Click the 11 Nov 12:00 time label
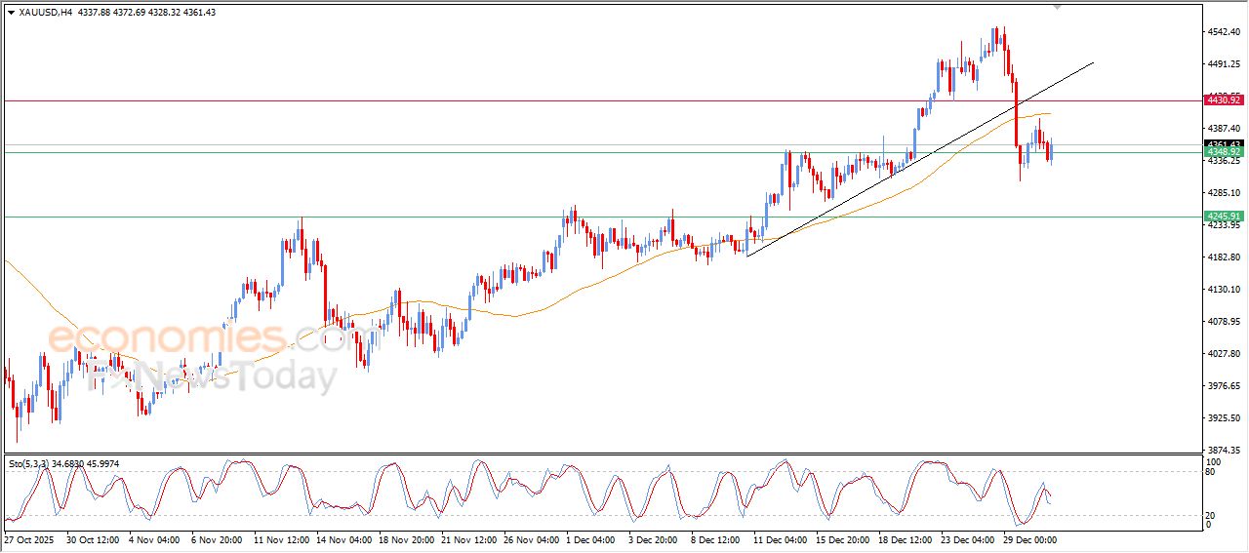 (x=283, y=539)
